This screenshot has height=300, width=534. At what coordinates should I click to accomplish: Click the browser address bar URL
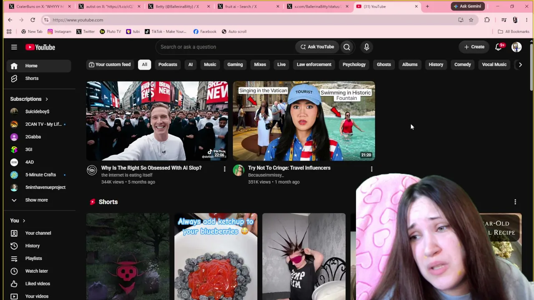click(78, 20)
